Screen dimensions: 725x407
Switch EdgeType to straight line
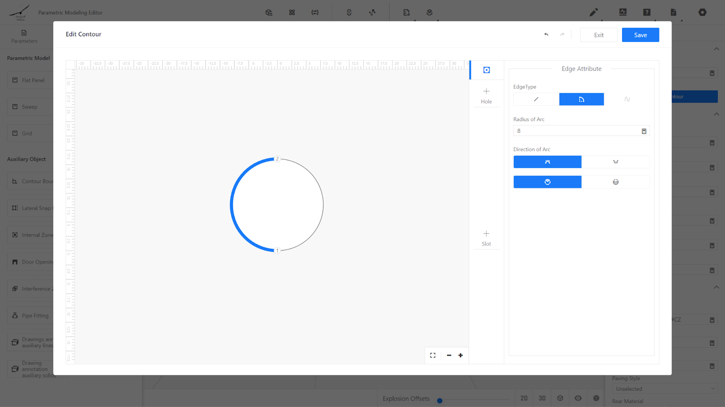pos(536,99)
